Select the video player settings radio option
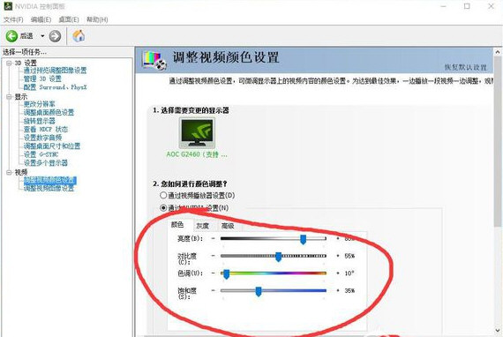The image size is (503, 337). tap(163, 195)
